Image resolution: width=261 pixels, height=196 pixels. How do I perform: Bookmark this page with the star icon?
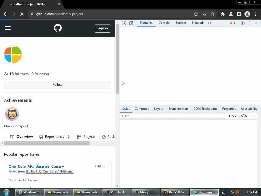212,14
